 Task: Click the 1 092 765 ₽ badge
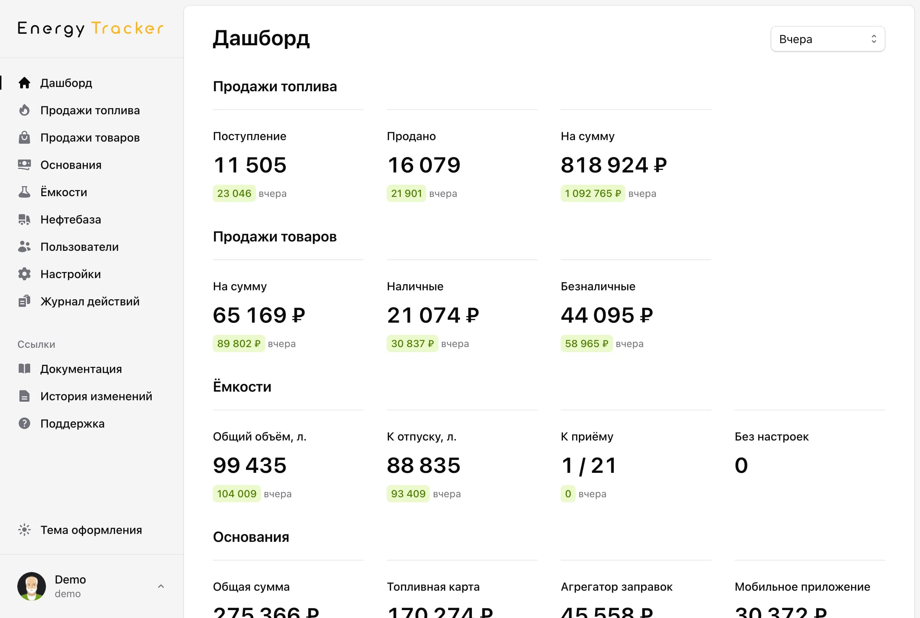[593, 193]
